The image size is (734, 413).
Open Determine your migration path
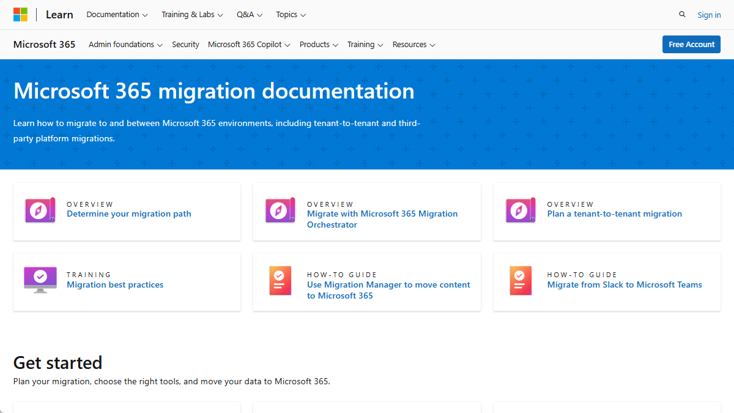coord(129,214)
